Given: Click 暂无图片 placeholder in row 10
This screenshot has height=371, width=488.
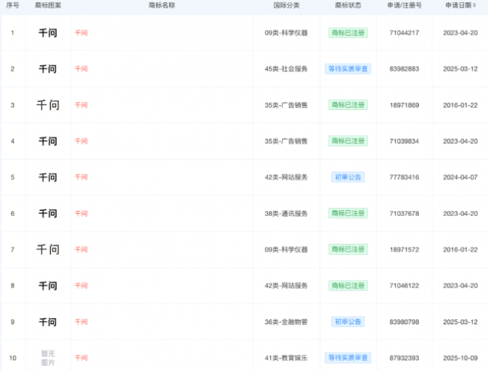Looking at the screenshot, I should (47, 357).
